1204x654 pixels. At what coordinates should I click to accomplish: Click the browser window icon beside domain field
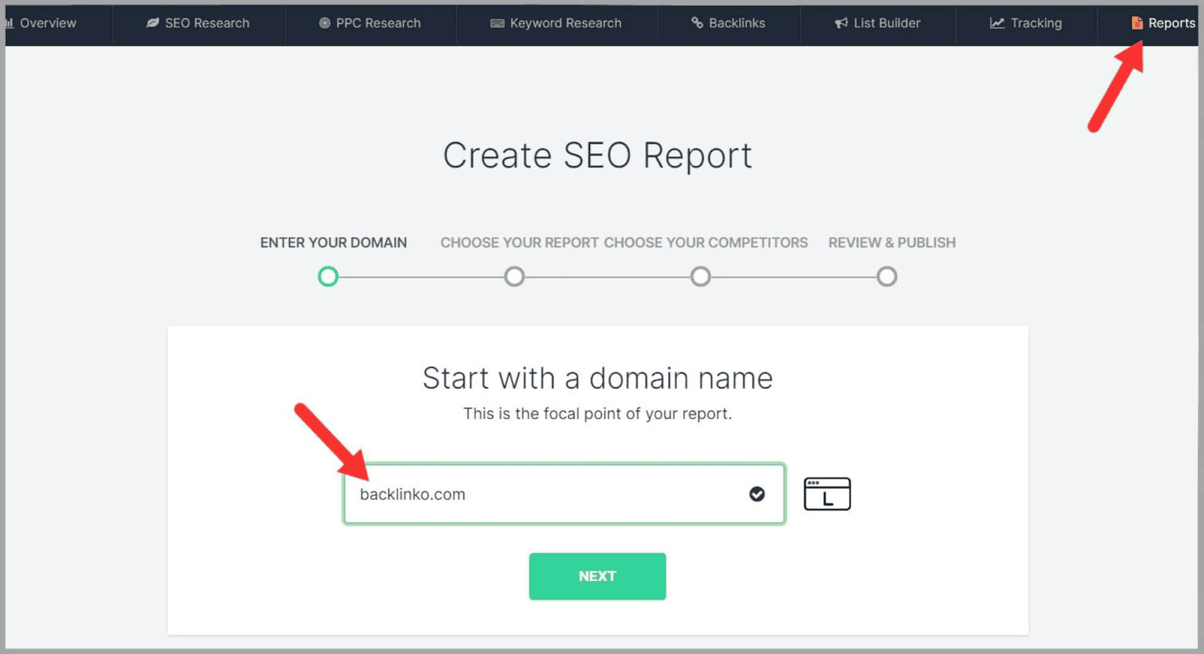tap(827, 494)
